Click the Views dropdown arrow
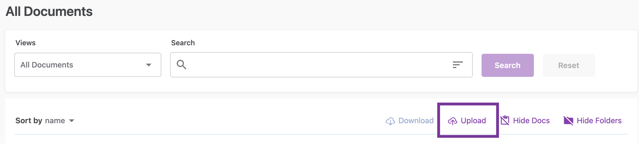Viewport: 641px width, 146px height. click(149, 65)
